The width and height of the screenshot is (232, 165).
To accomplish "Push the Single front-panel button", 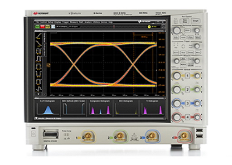I will (x=196, y=21).
